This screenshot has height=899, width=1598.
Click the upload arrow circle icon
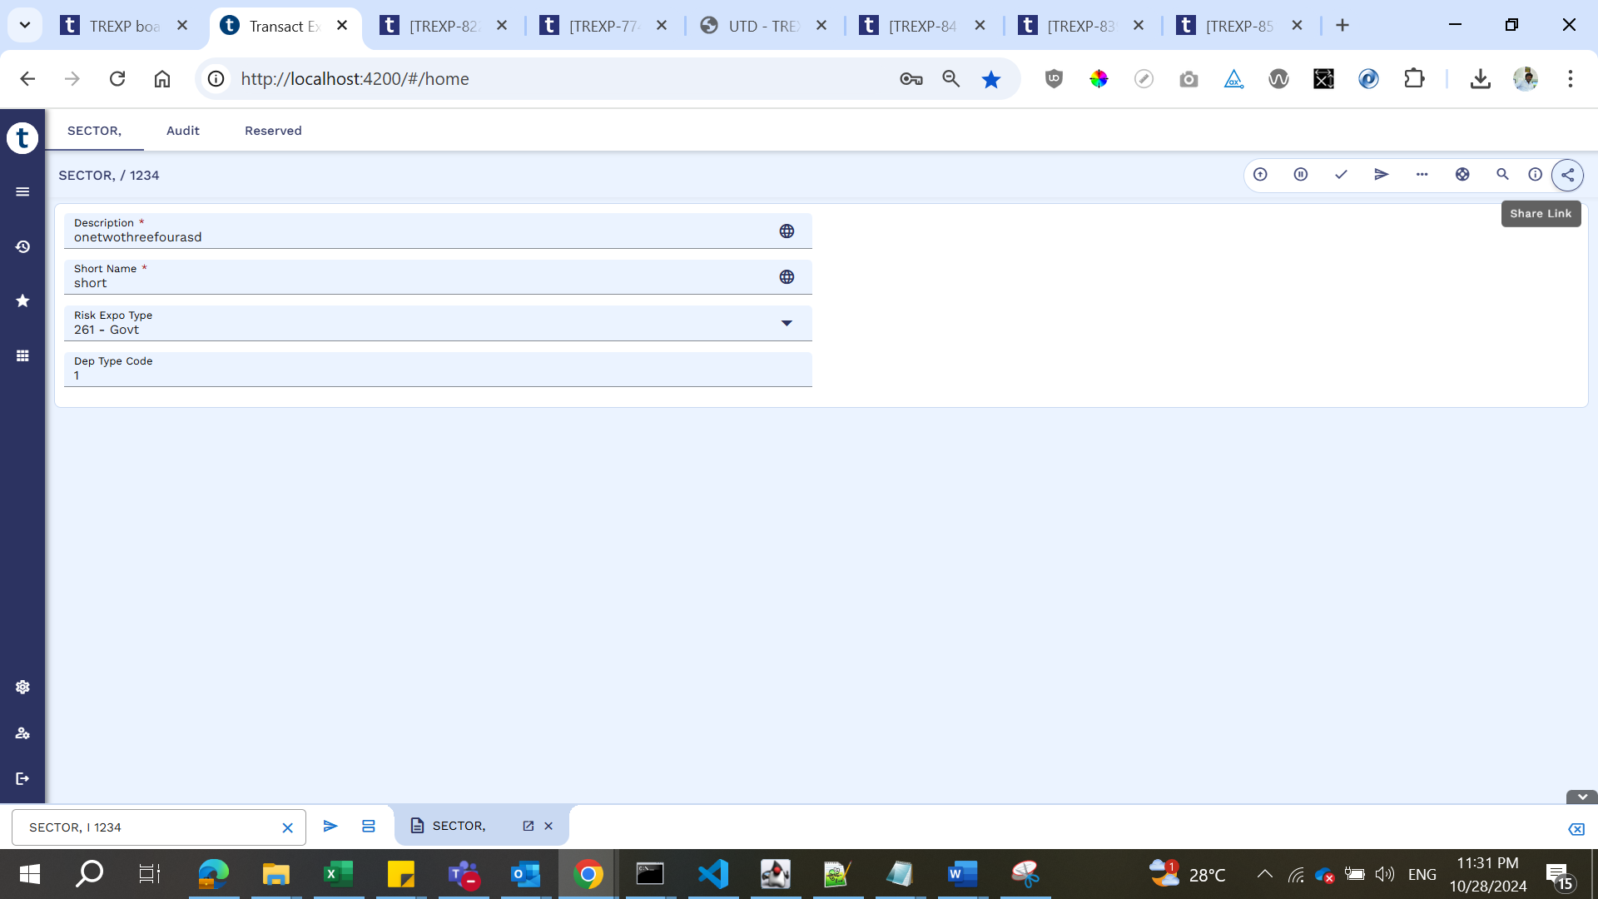pos(1260,175)
